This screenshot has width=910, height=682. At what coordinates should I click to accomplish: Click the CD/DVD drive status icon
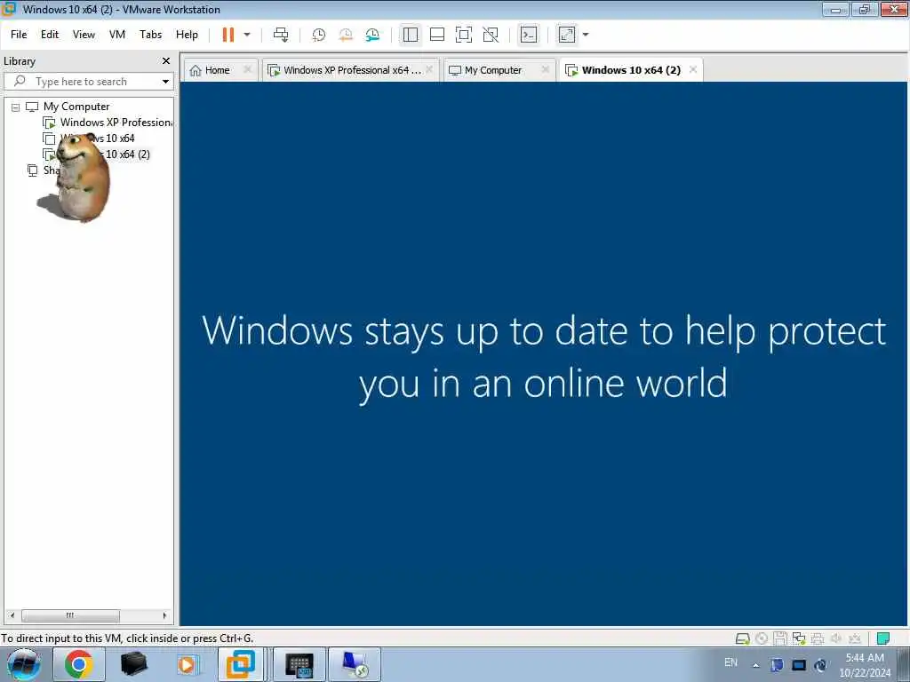pos(762,638)
